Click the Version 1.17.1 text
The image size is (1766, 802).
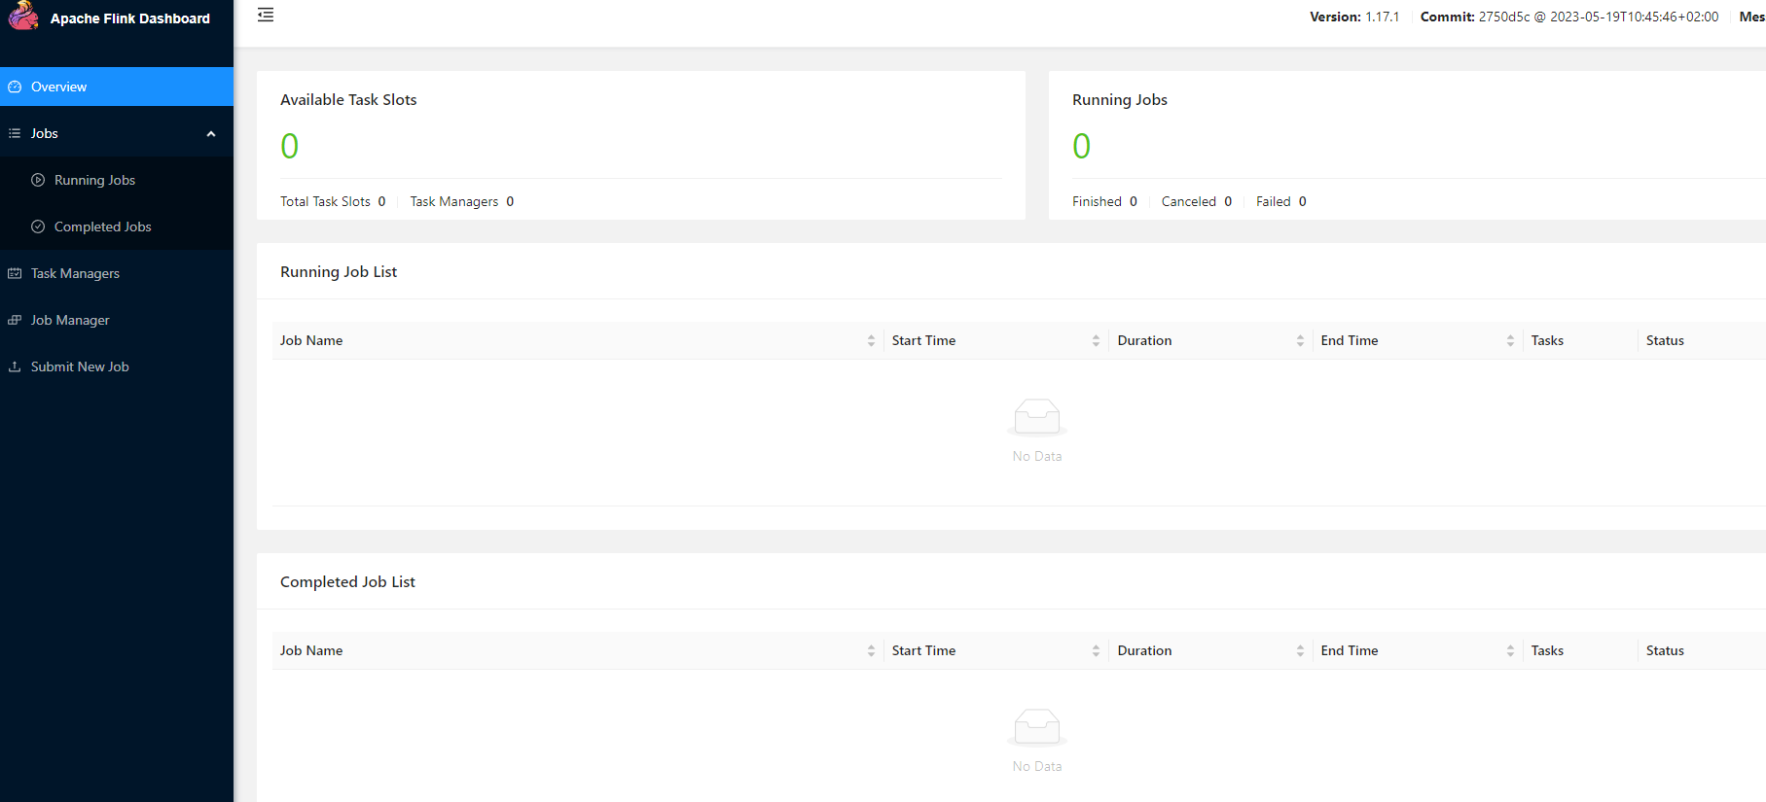click(1354, 17)
